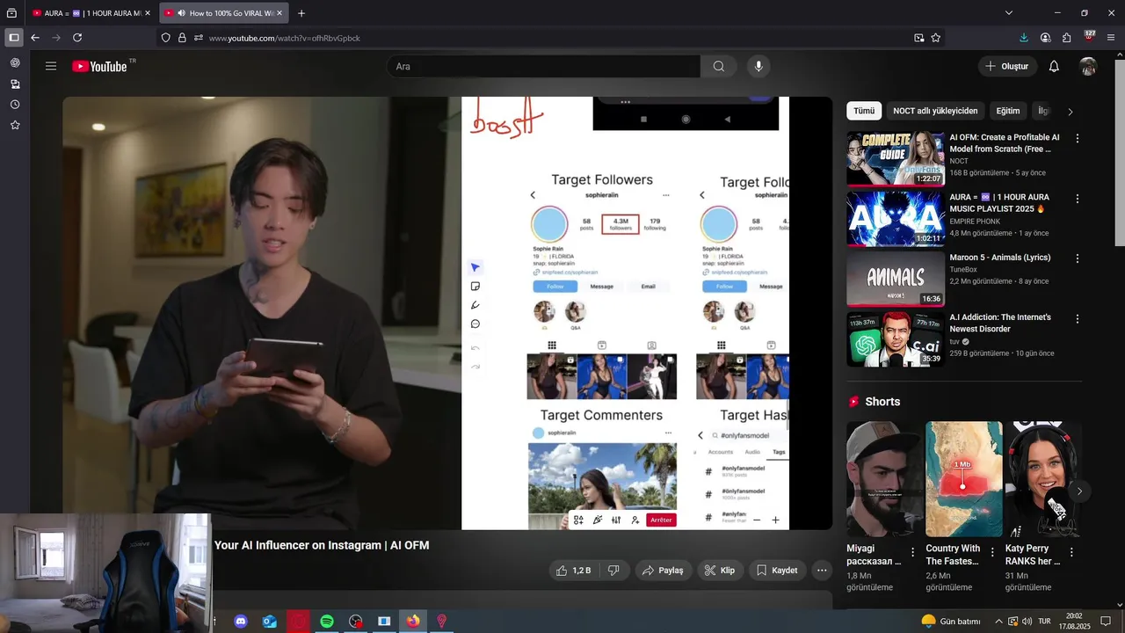Open more actions three-dot menu under video

pyautogui.click(x=822, y=571)
